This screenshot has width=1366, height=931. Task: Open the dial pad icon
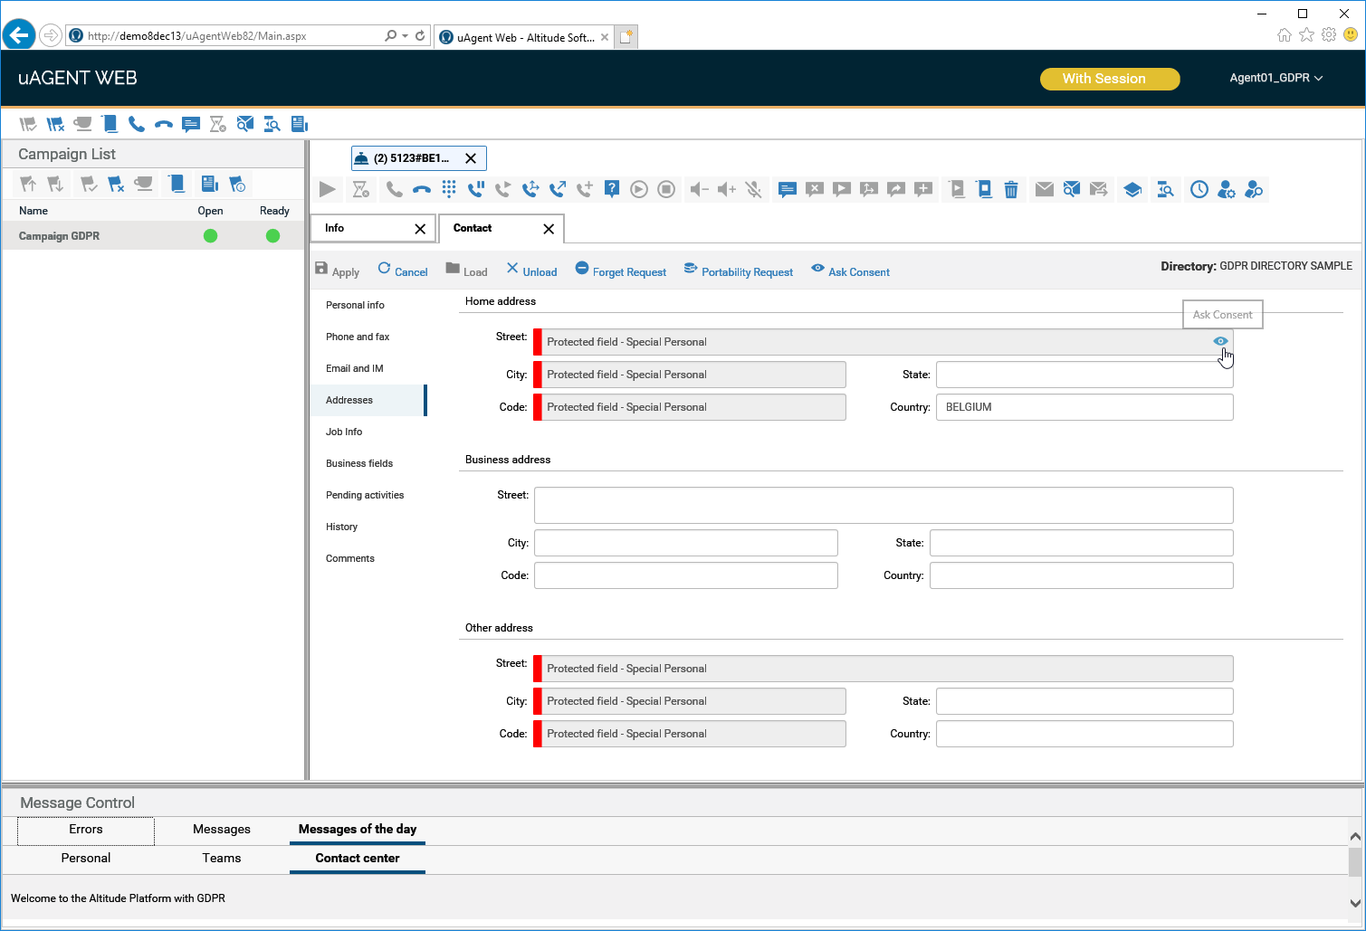coord(449,189)
